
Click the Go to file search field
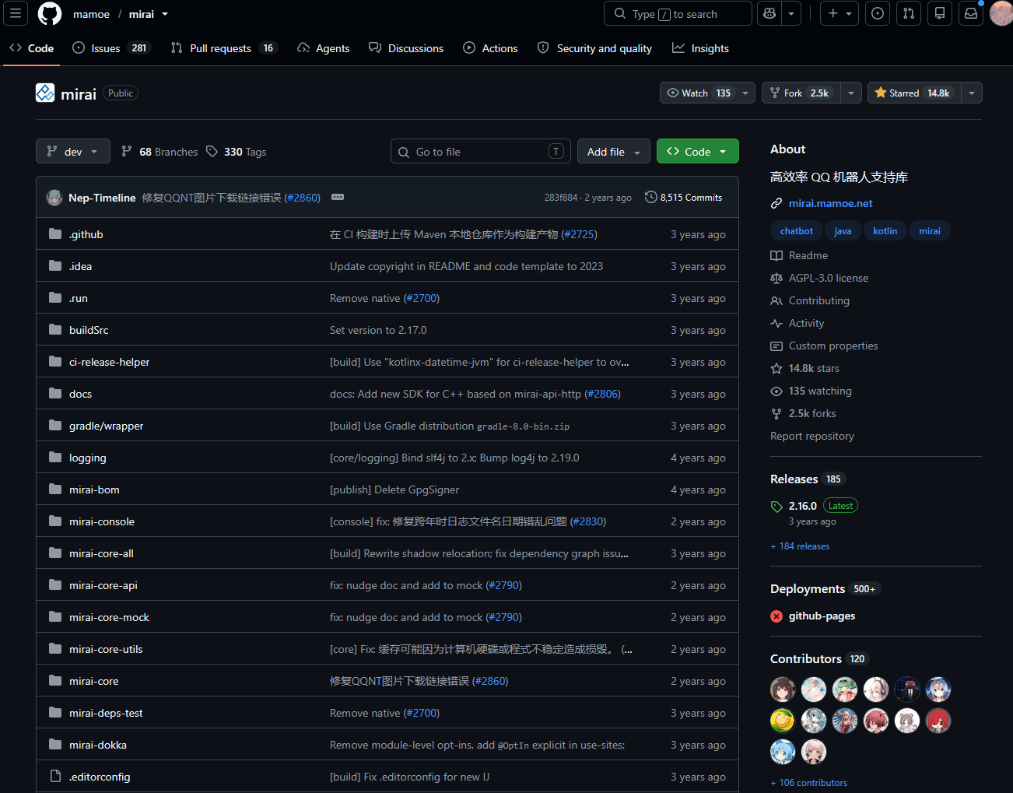click(481, 152)
